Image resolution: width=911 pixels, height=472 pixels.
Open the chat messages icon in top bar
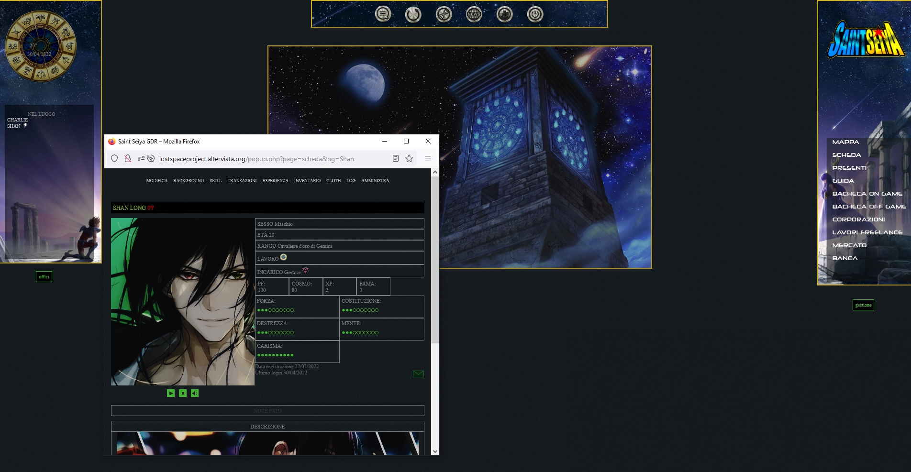(383, 14)
